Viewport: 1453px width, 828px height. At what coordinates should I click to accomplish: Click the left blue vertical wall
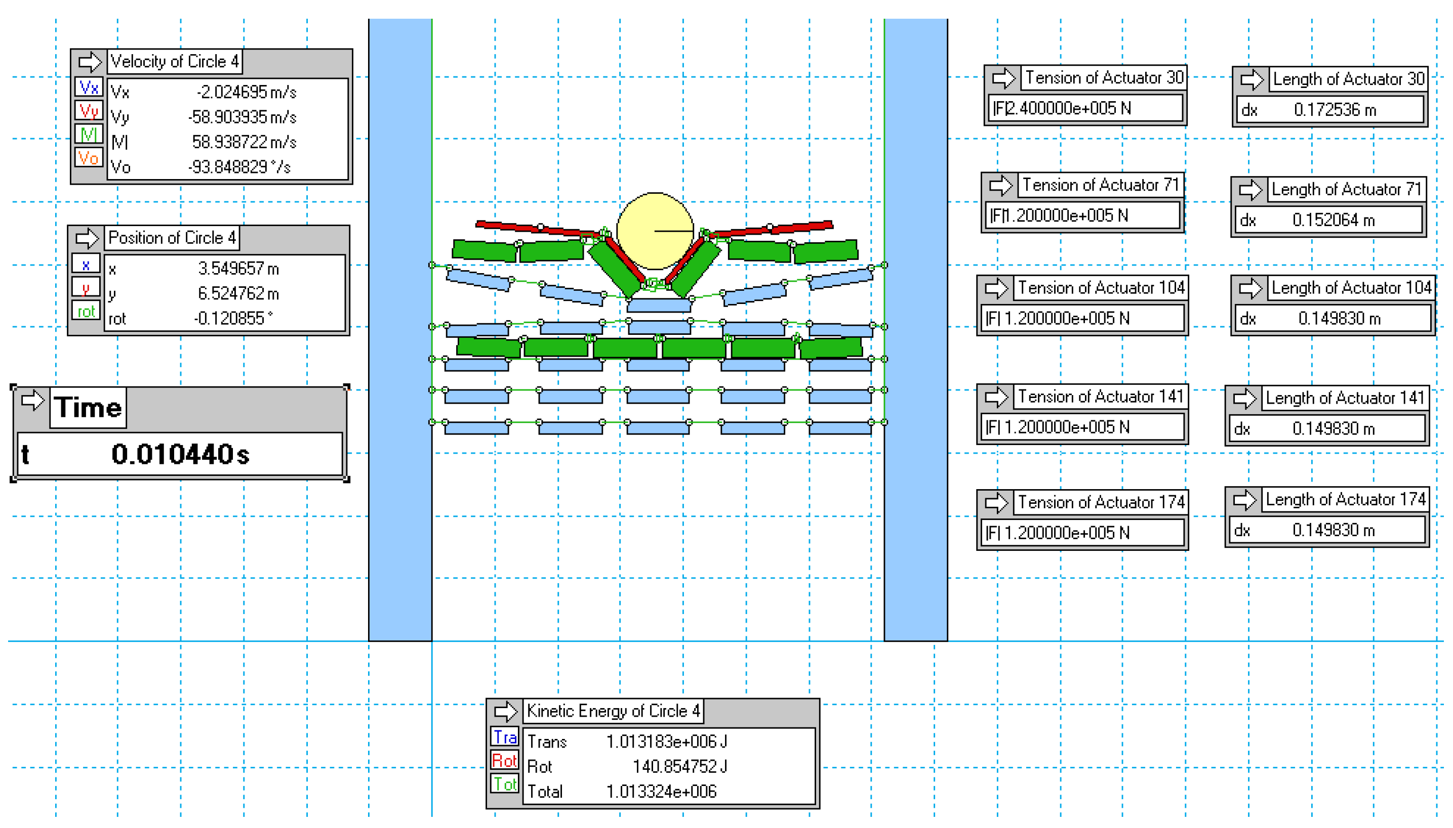tap(399, 330)
